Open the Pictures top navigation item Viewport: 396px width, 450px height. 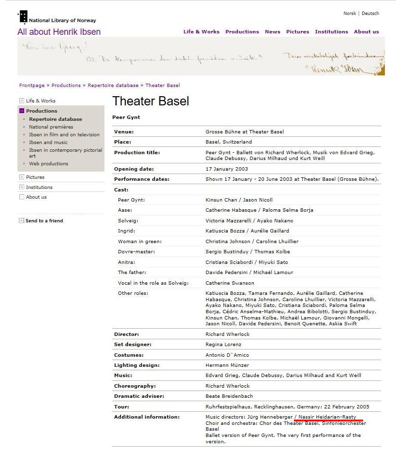297,32
